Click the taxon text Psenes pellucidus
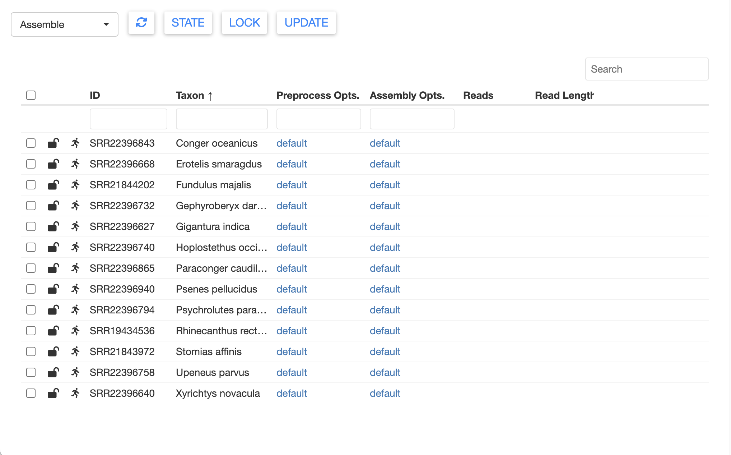 (216, 289)
